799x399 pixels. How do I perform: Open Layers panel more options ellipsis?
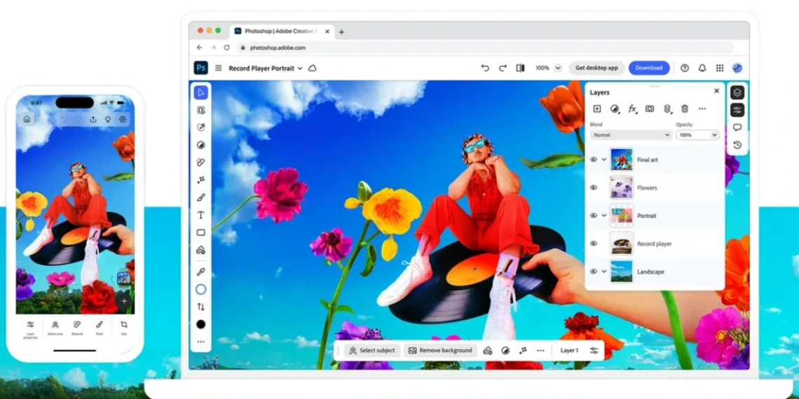click(702, 108)
